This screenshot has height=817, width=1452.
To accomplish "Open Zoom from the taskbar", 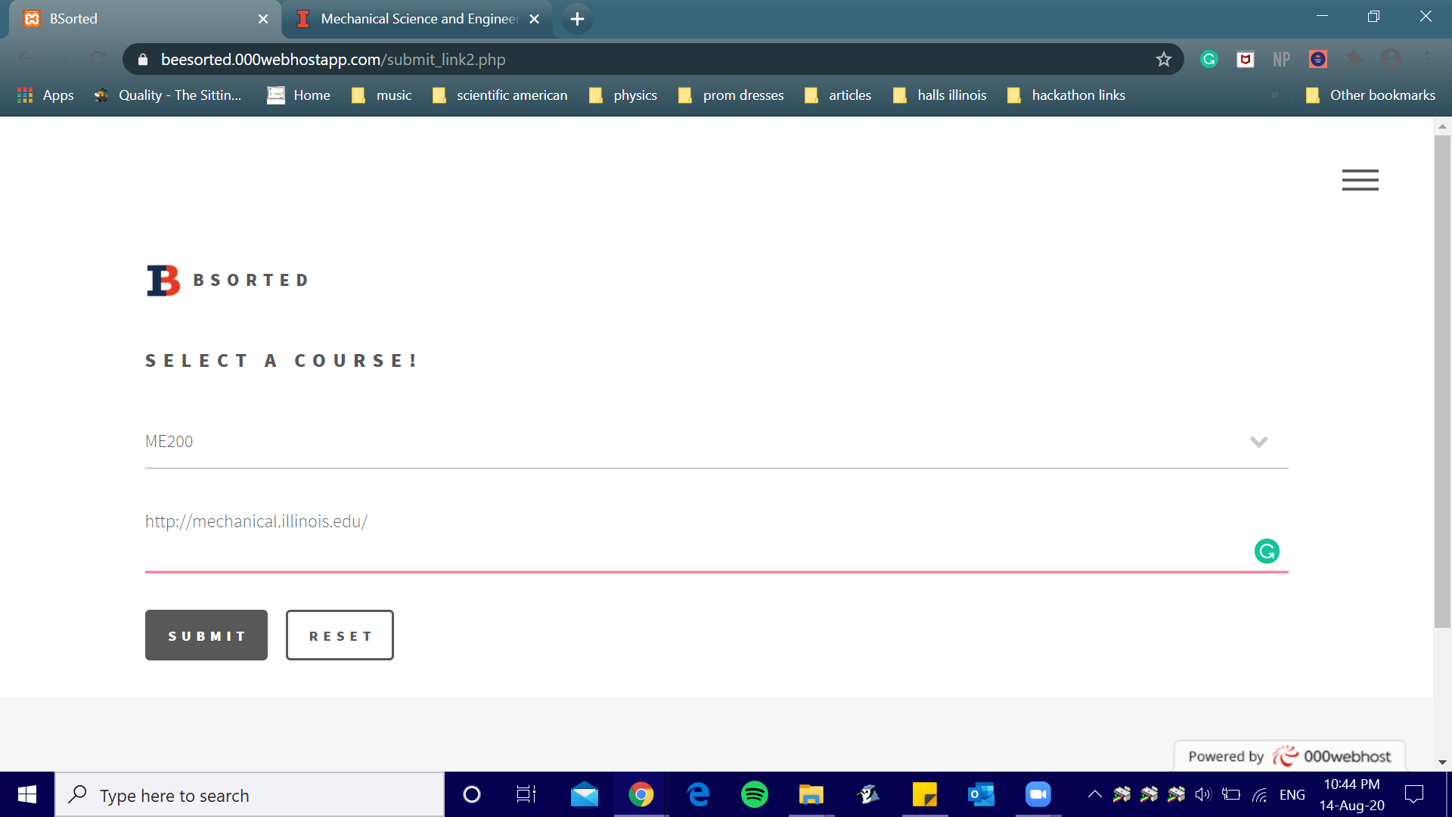I will 1038,794.
